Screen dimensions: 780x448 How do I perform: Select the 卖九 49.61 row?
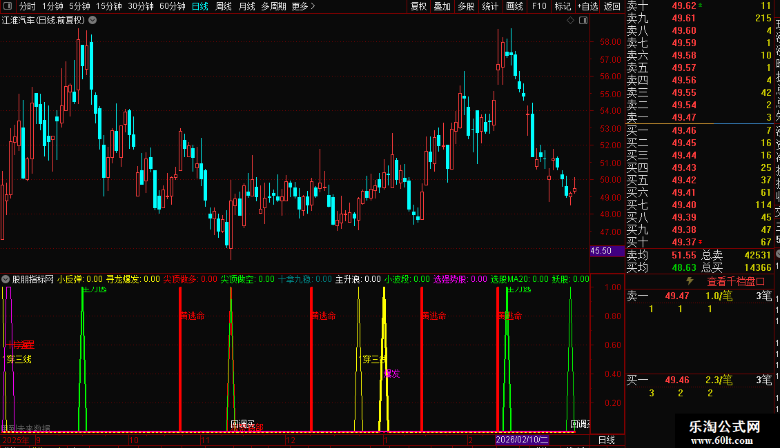coord(699,18)
